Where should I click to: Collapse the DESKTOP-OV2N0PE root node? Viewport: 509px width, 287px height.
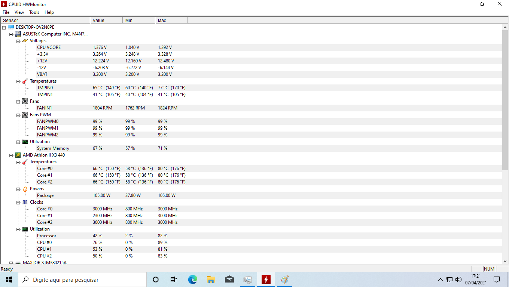[4, 27]
